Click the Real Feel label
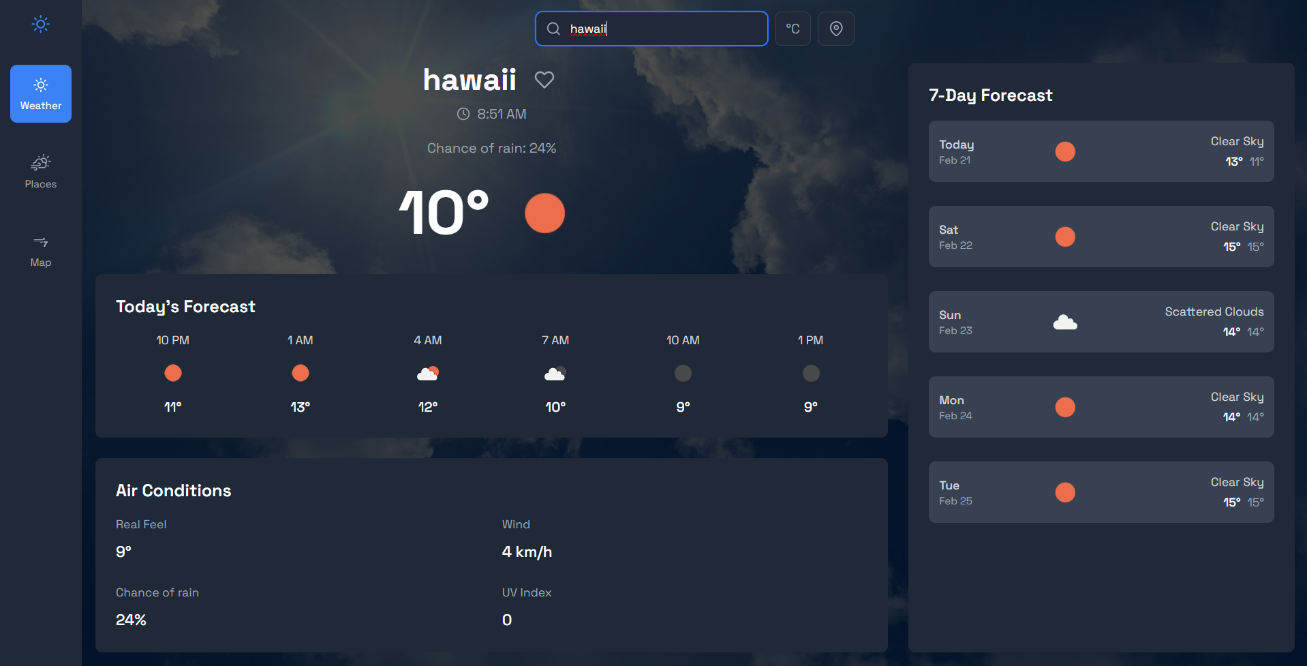 click(x=141, y=524)
